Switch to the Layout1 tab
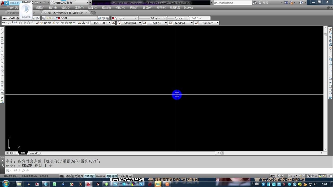 click(34, 153)
